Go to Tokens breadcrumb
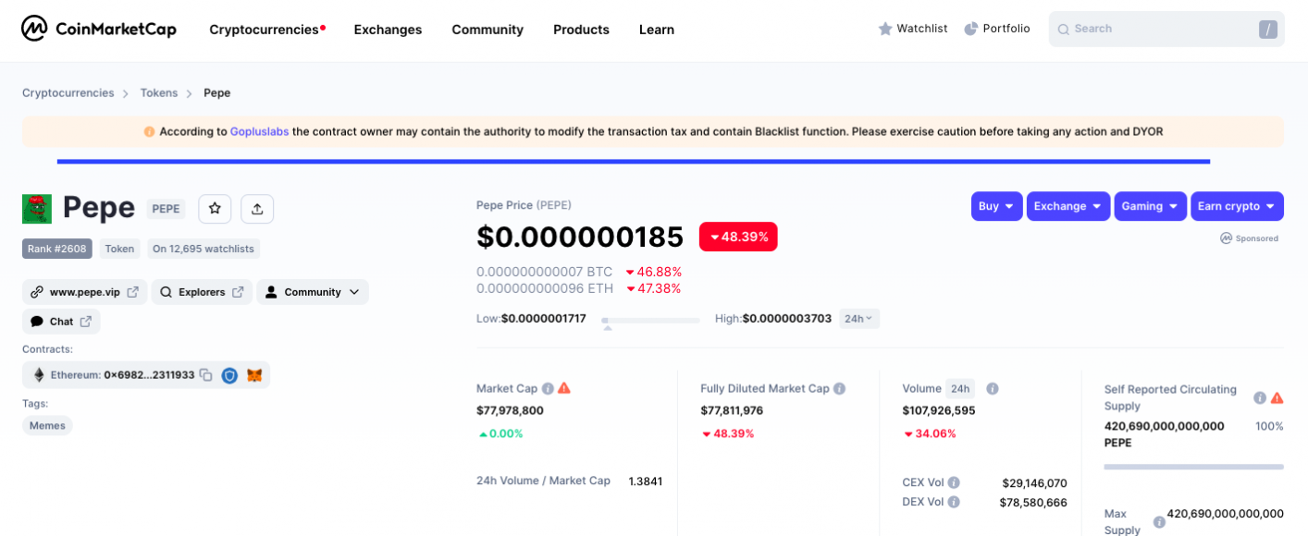This screenshot has height=536, width=1308. (159, 93)
